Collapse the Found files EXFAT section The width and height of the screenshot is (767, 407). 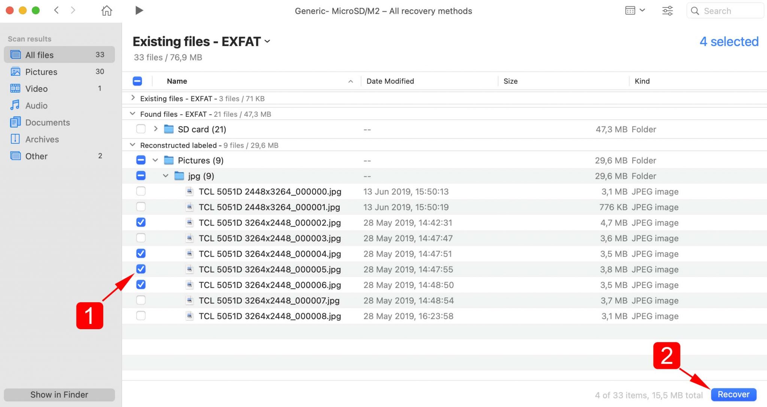point(133,114)
